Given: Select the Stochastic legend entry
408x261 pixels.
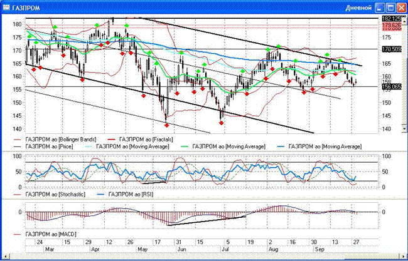Looking at the screenshot, I should [x=50, y=194].
